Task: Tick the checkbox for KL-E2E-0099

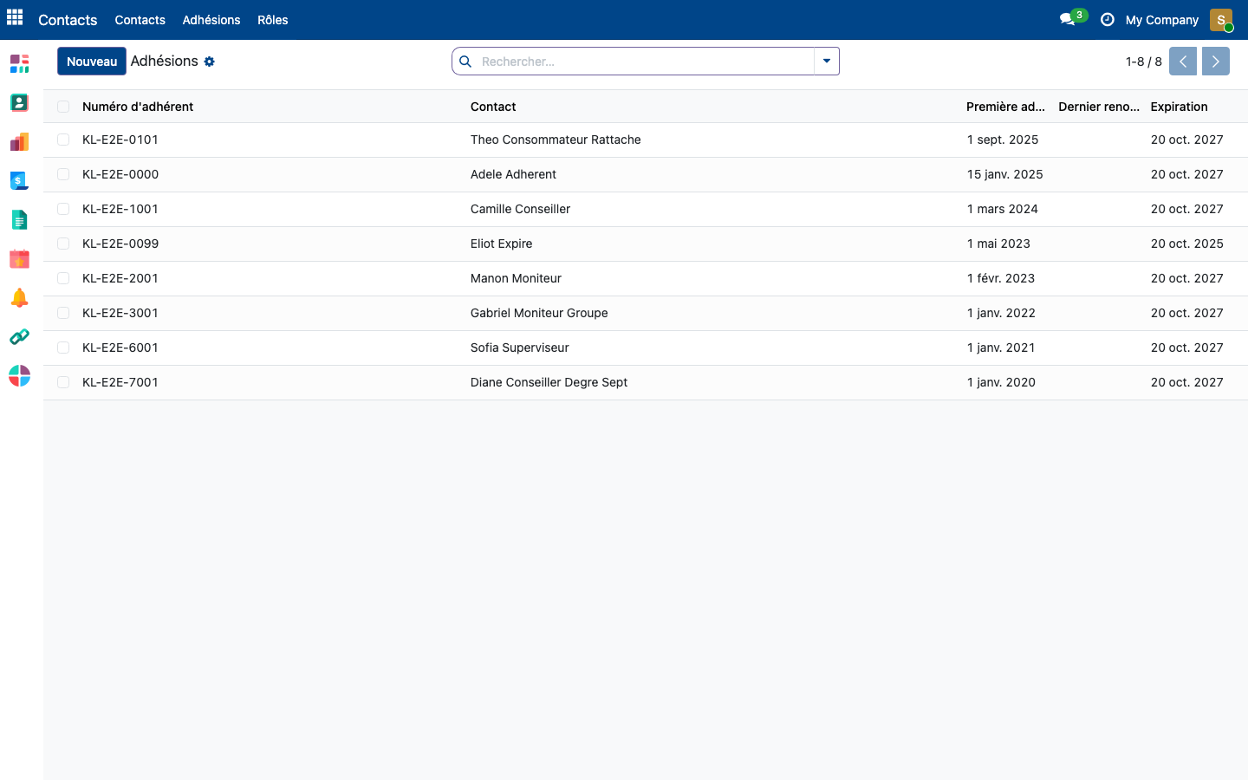Action: (x=63, y=244)
